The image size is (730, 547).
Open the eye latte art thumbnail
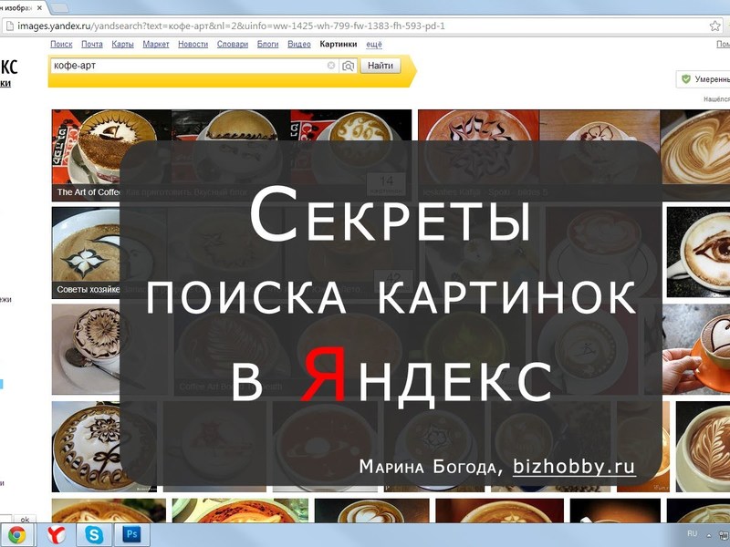point(698,252)
